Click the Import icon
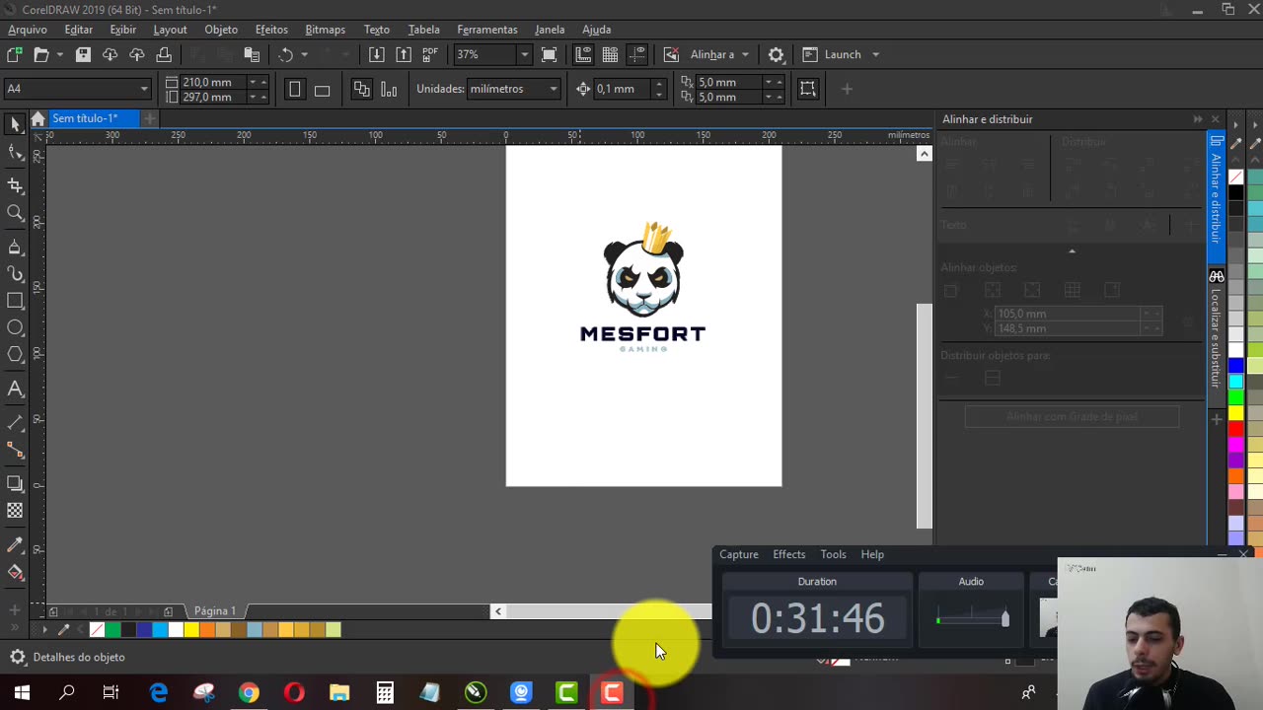 [377, 54]
